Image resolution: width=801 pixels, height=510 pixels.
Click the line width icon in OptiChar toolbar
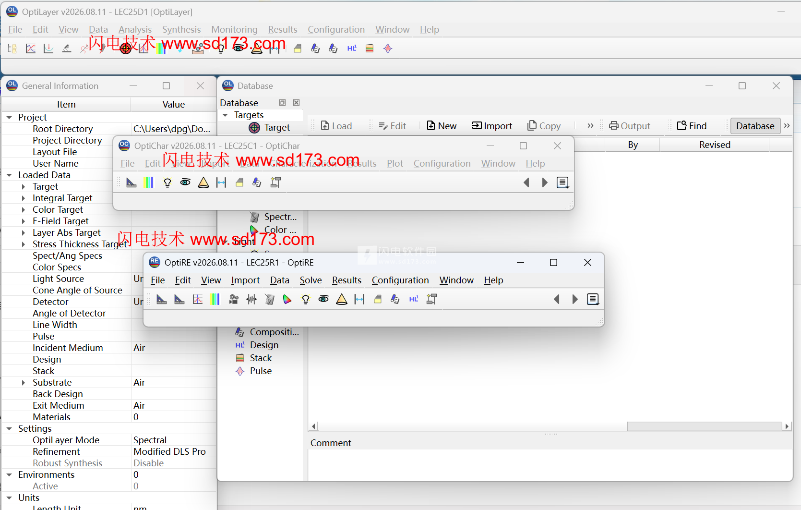click(221, 182)
